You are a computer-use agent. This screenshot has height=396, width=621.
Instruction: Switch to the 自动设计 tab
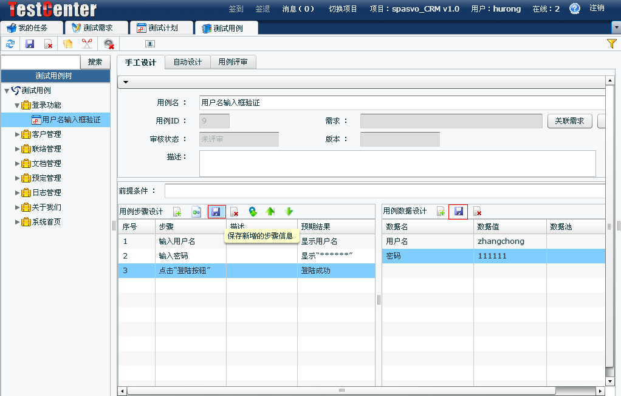click(x=187, y=62)
